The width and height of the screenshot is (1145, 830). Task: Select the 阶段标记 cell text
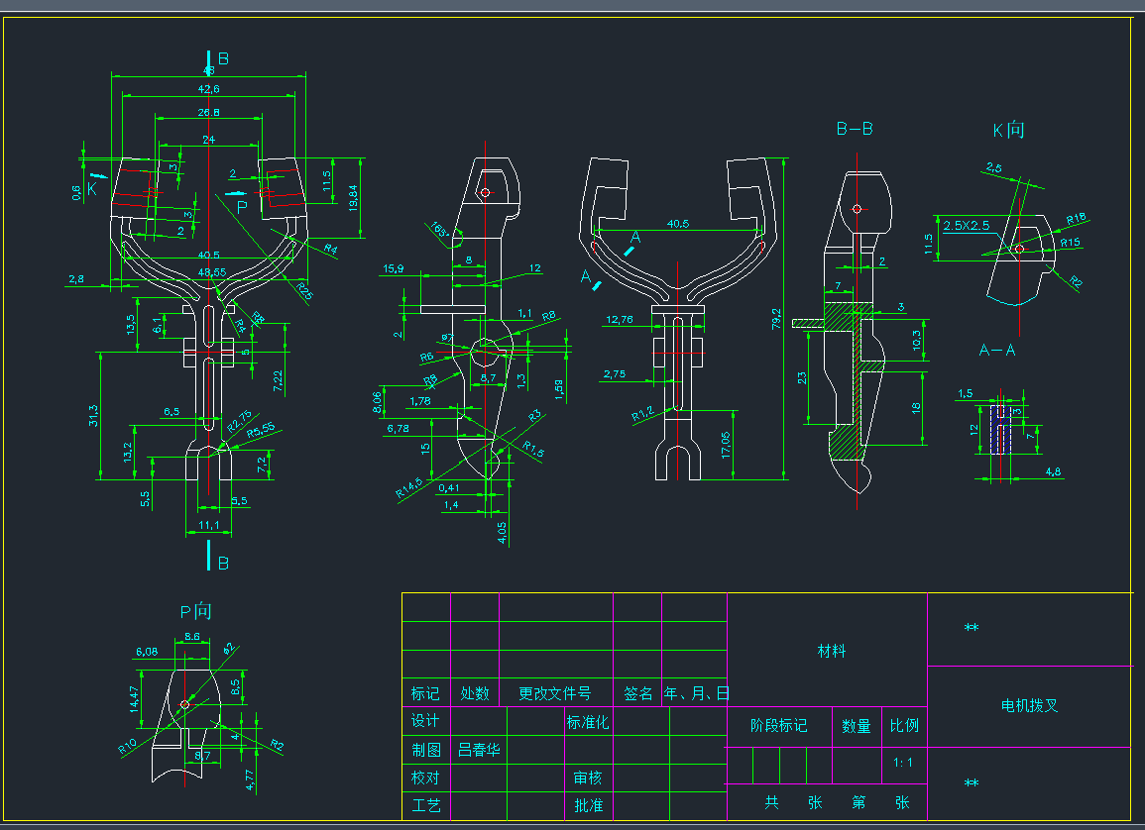coord(778,725)
